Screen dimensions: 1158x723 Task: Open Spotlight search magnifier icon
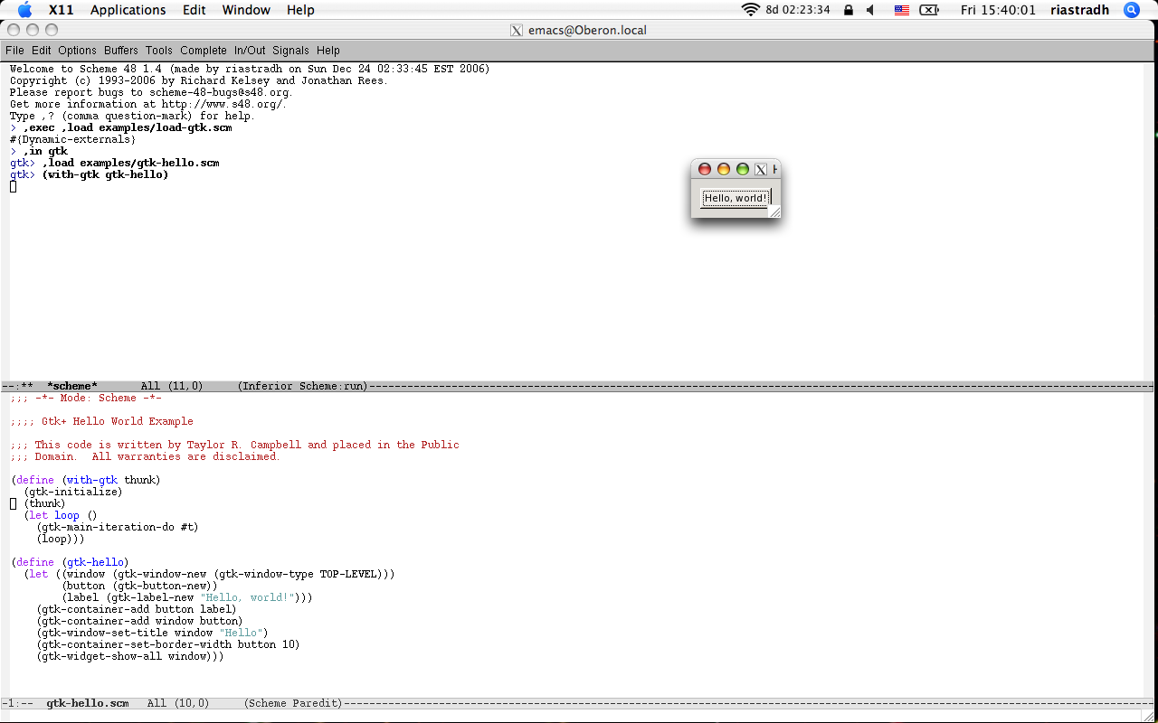point(1131,10)
